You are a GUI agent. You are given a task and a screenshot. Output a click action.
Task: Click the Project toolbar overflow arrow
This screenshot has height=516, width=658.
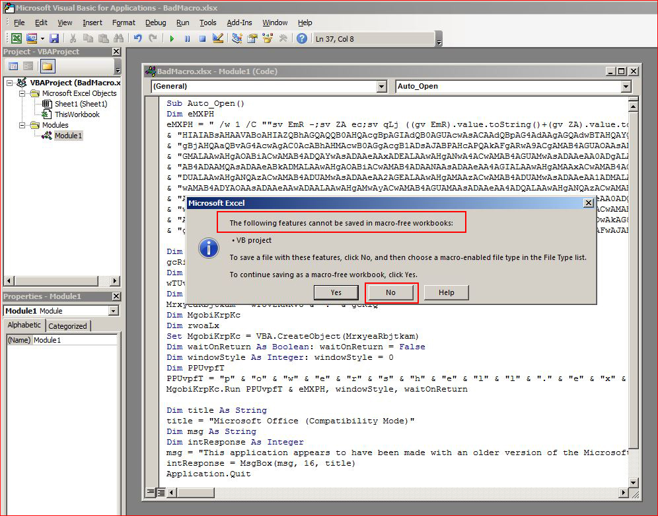click(x=118, y=68)
